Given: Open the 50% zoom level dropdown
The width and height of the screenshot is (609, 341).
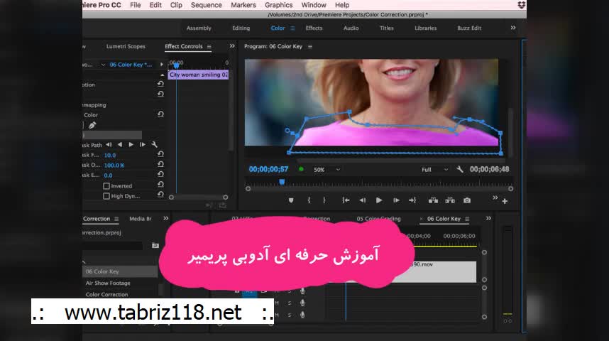Looking at the screenshot, I should 327,170.
